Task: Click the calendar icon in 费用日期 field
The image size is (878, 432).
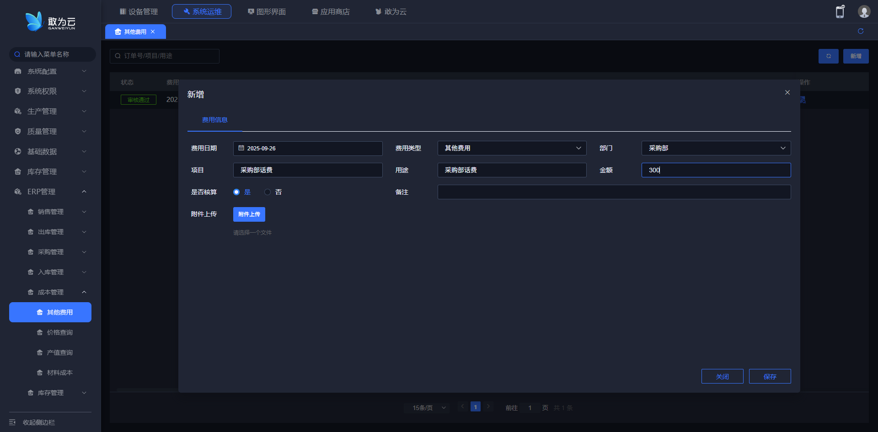Action: coord(241,148)
